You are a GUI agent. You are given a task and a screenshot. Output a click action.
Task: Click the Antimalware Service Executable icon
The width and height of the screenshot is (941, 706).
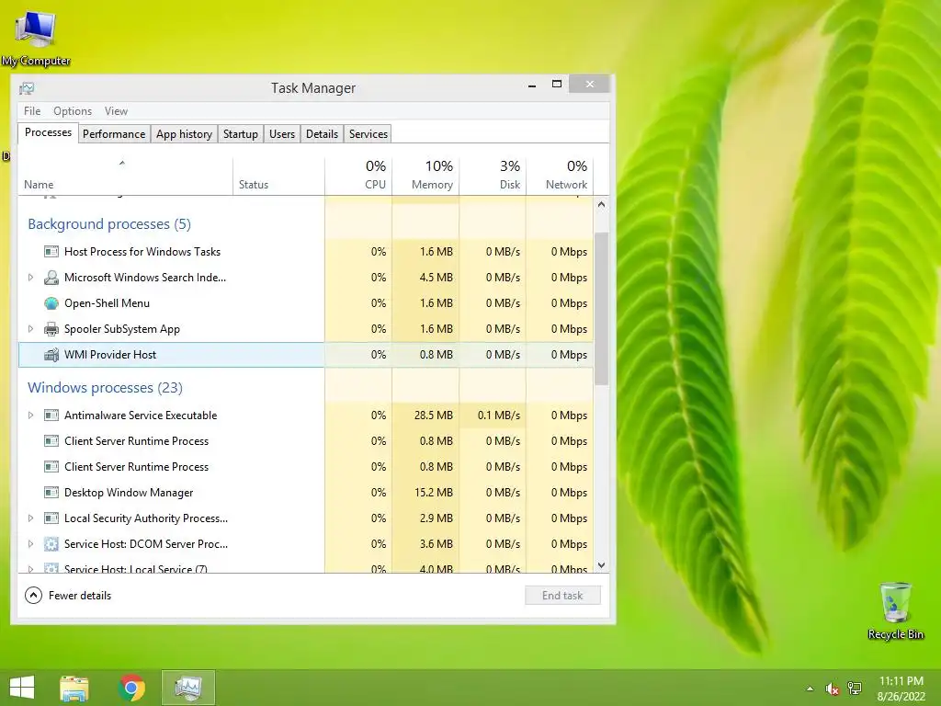[x=51, y=416]
